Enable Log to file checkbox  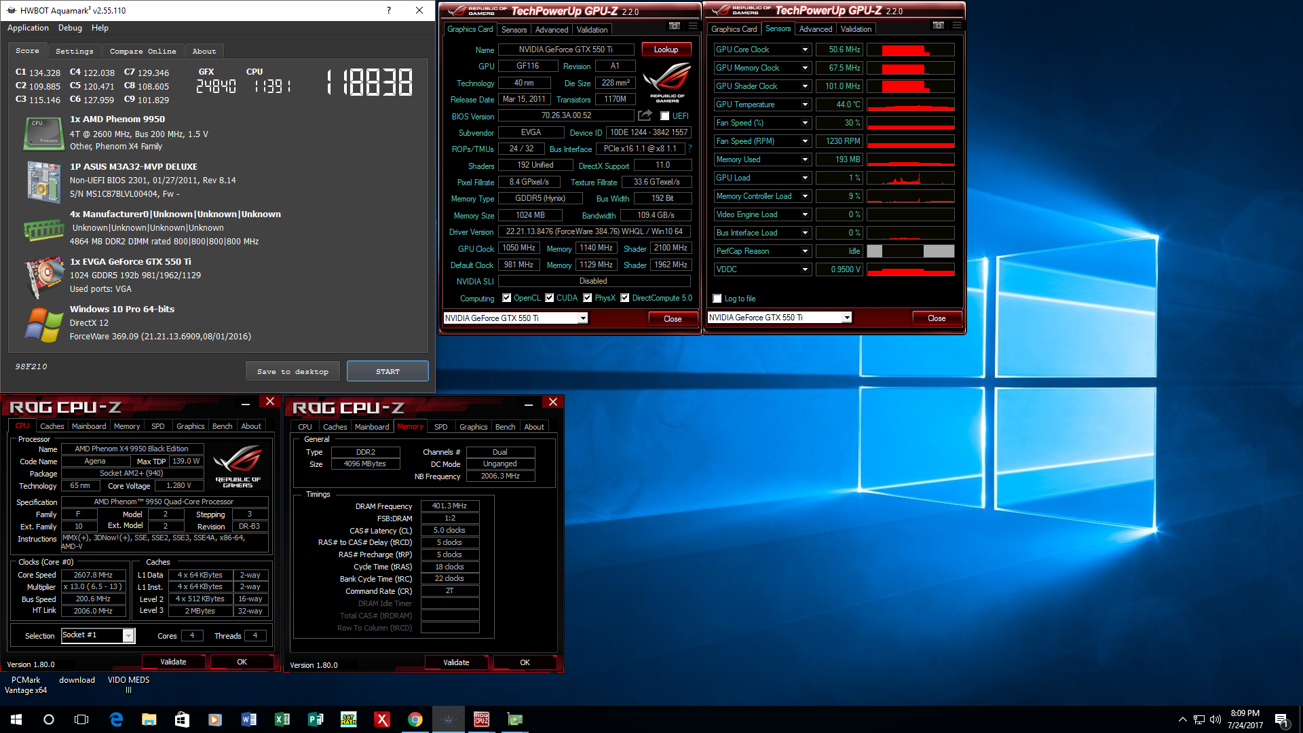(x=717, y=299)
